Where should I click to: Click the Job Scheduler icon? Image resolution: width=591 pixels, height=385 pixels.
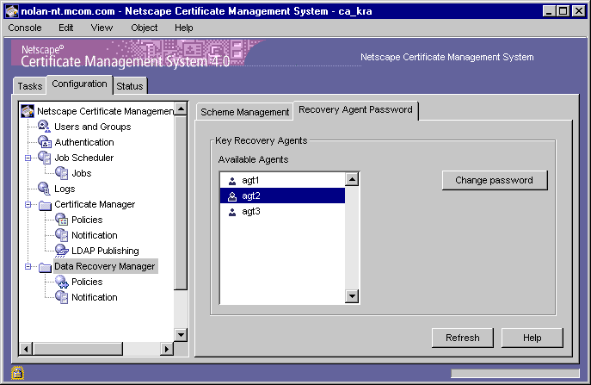[45, 158]
